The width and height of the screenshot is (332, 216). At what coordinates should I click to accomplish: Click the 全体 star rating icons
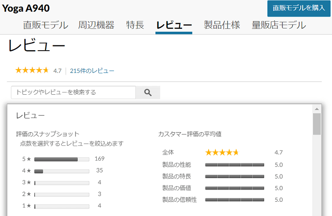(222, 153)
